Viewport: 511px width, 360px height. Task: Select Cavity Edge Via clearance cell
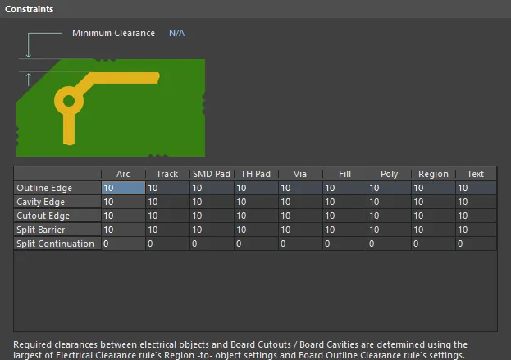click(x=300, y=202)
